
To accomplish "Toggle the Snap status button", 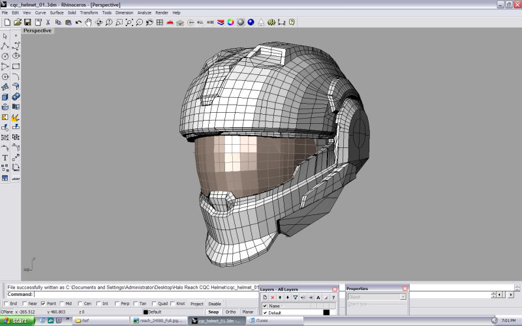I will click(x=213, y=312).
